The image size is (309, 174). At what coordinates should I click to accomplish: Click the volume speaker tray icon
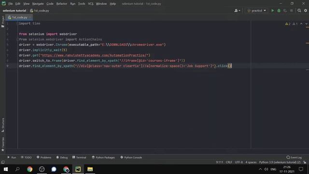[x=266, y=169]
